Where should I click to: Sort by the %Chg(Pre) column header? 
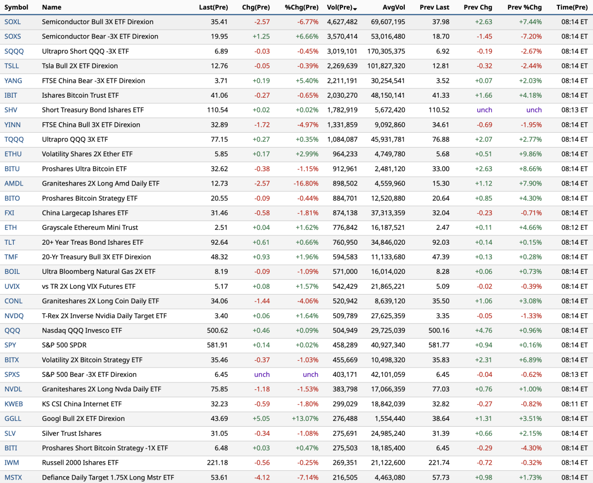point(301,7)
